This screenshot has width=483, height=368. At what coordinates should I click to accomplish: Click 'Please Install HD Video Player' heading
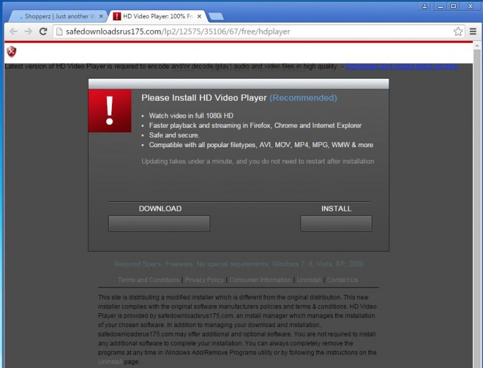click(204, 98)
